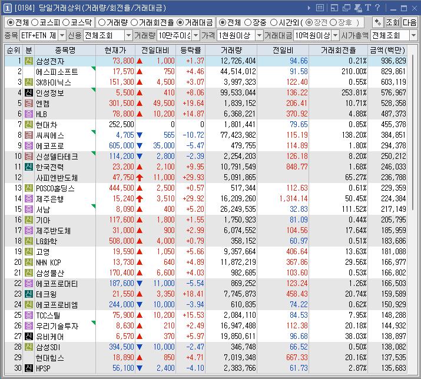Click blue down triangle on 삼성SDI row

[140, 347]
